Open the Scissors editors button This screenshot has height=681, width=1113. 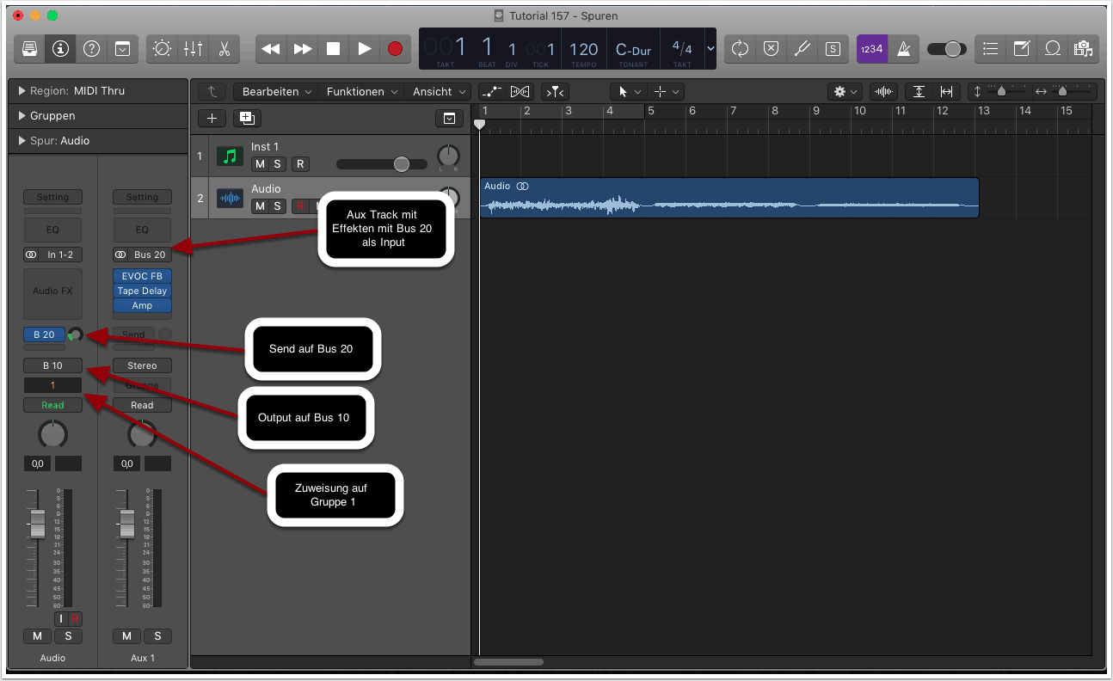click(224, 49)
